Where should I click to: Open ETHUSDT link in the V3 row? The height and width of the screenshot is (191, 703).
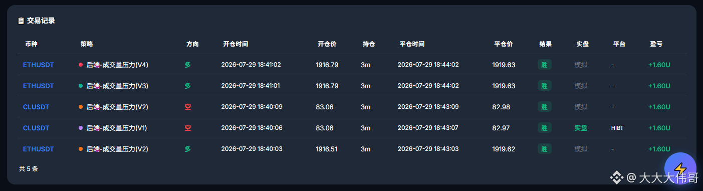[39, 86]
